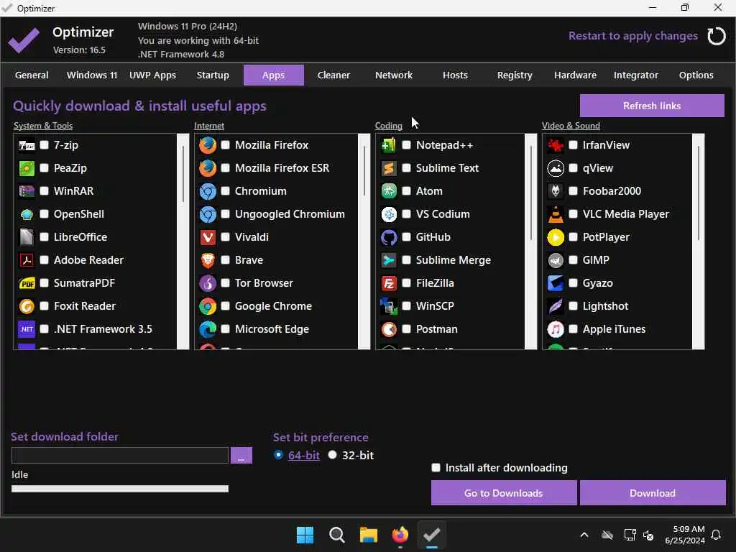The image size is (736, 552).
Task: Click the Foobar2000 label
Action: point(612,191)
